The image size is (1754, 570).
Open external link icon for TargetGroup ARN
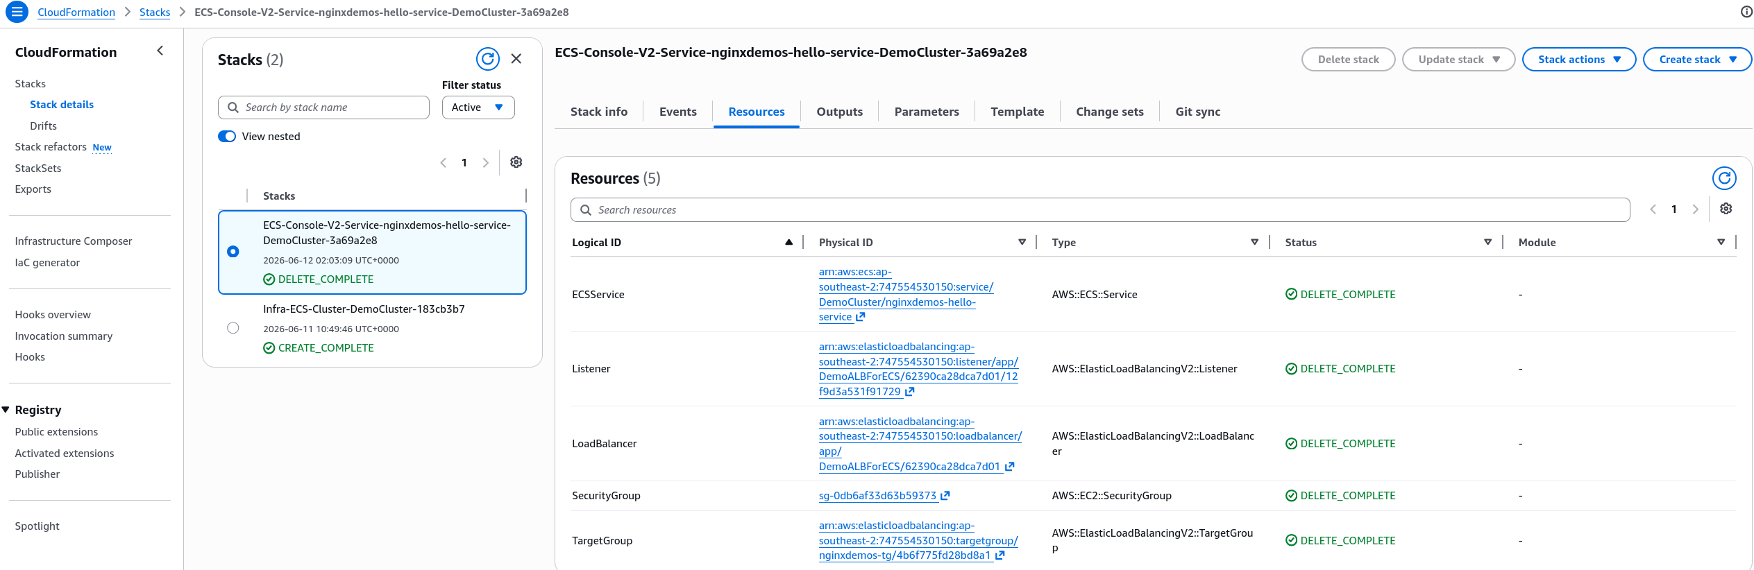click(1000, 555)
